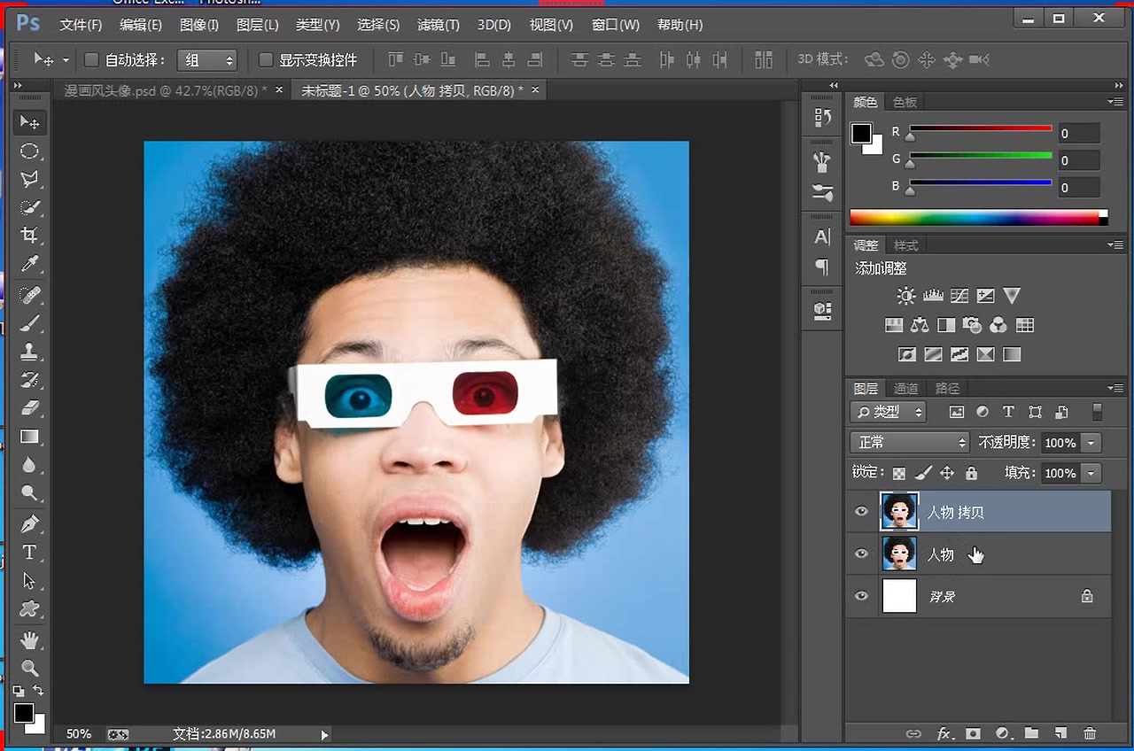Select the Gradient tool
Screen dimensions: 1134x751
tap(30, 436)
